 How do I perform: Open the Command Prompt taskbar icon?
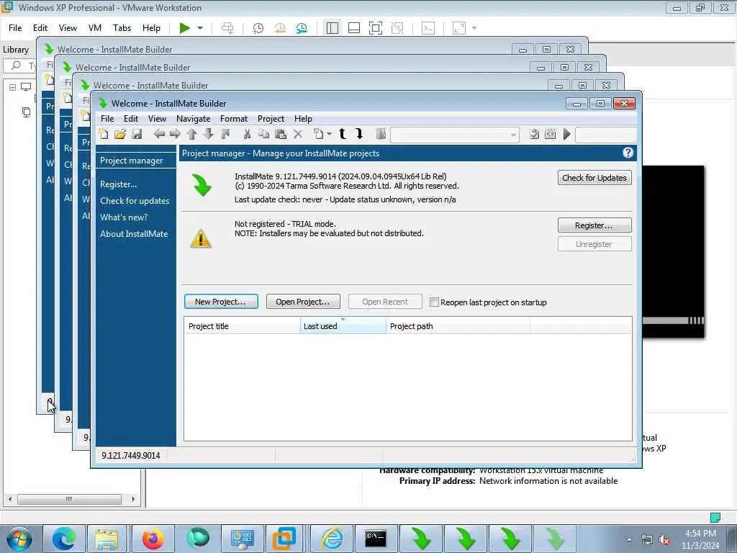click(x=376, y=539)
